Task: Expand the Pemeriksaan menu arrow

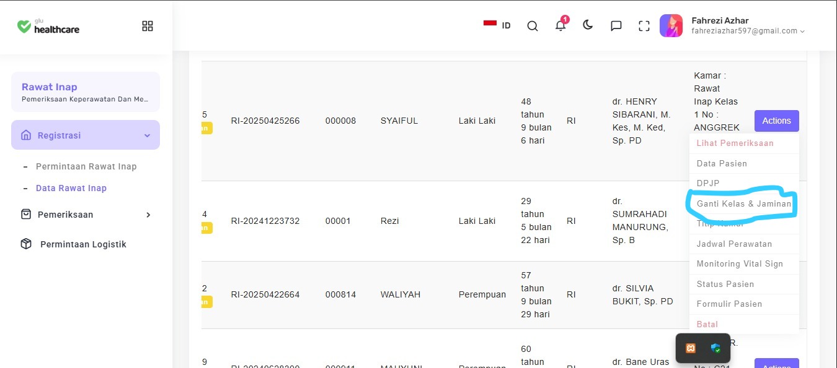Action: [x=148, y=215]
